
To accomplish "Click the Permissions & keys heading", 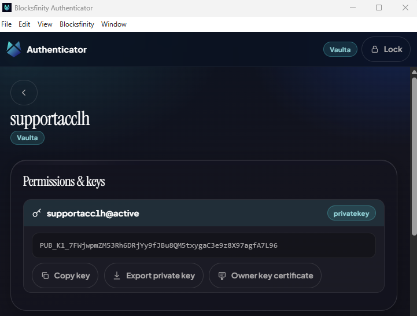I will click(x=64, y=182).
